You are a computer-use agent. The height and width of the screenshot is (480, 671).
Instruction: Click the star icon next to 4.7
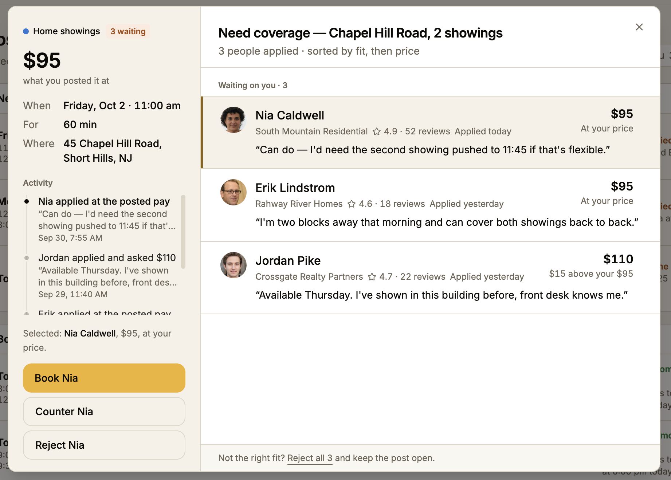tap(372, 277)
